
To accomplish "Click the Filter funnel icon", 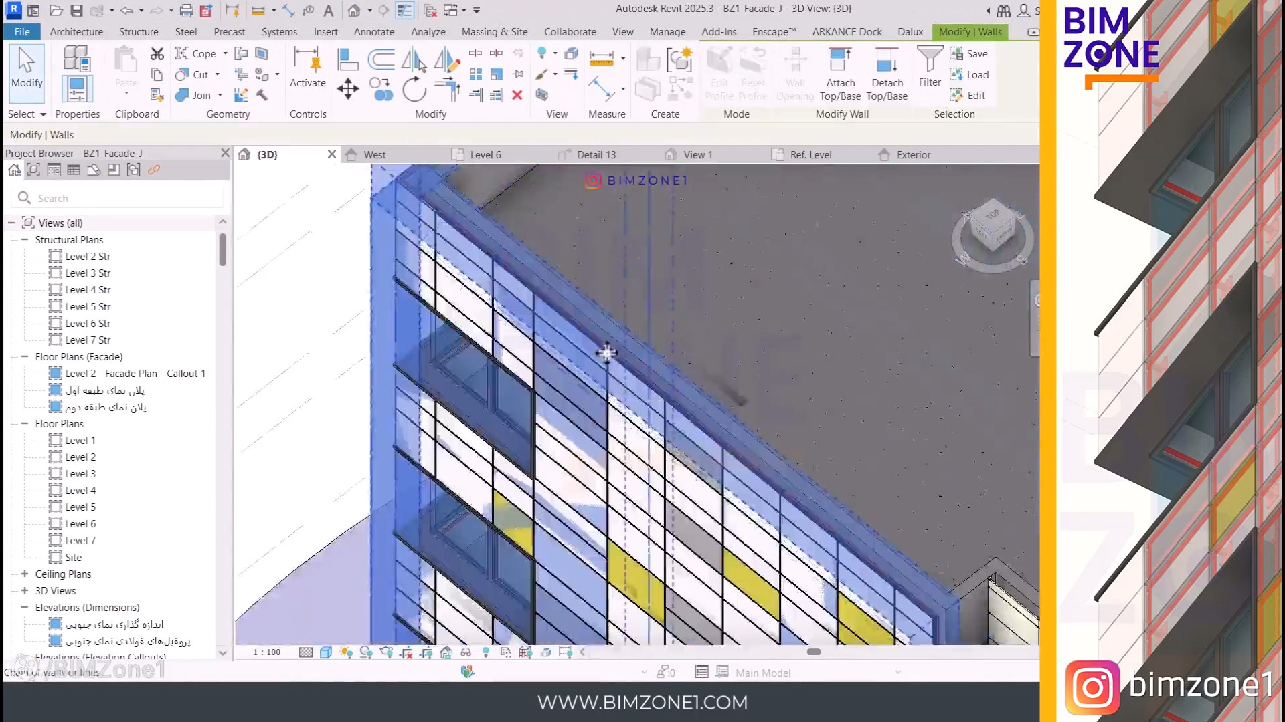I will tap(930, 59).
